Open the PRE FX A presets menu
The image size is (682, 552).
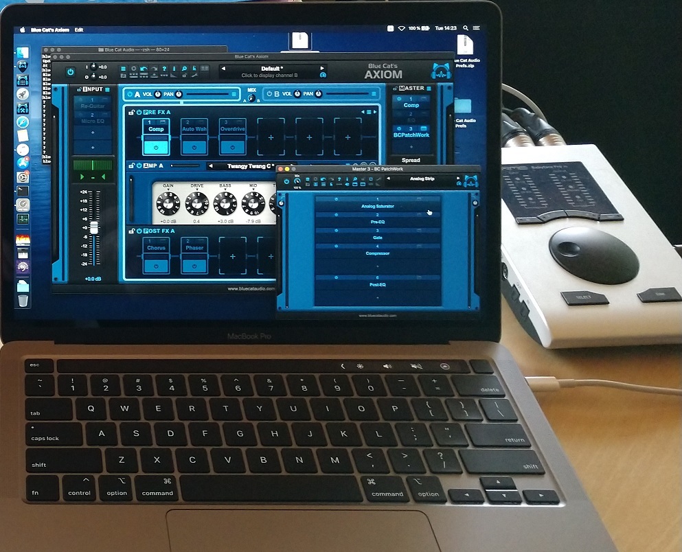click(369, 112)
